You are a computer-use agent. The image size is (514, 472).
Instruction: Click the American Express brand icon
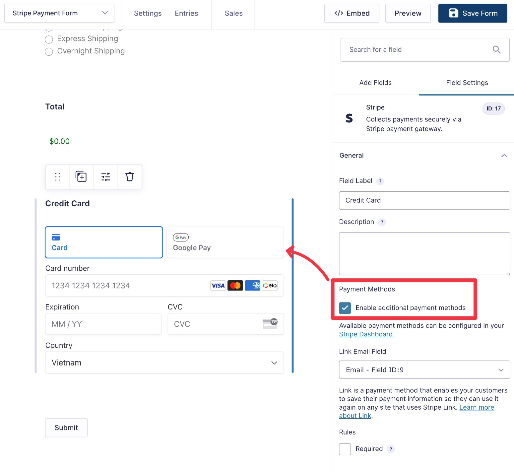(252, 286)
